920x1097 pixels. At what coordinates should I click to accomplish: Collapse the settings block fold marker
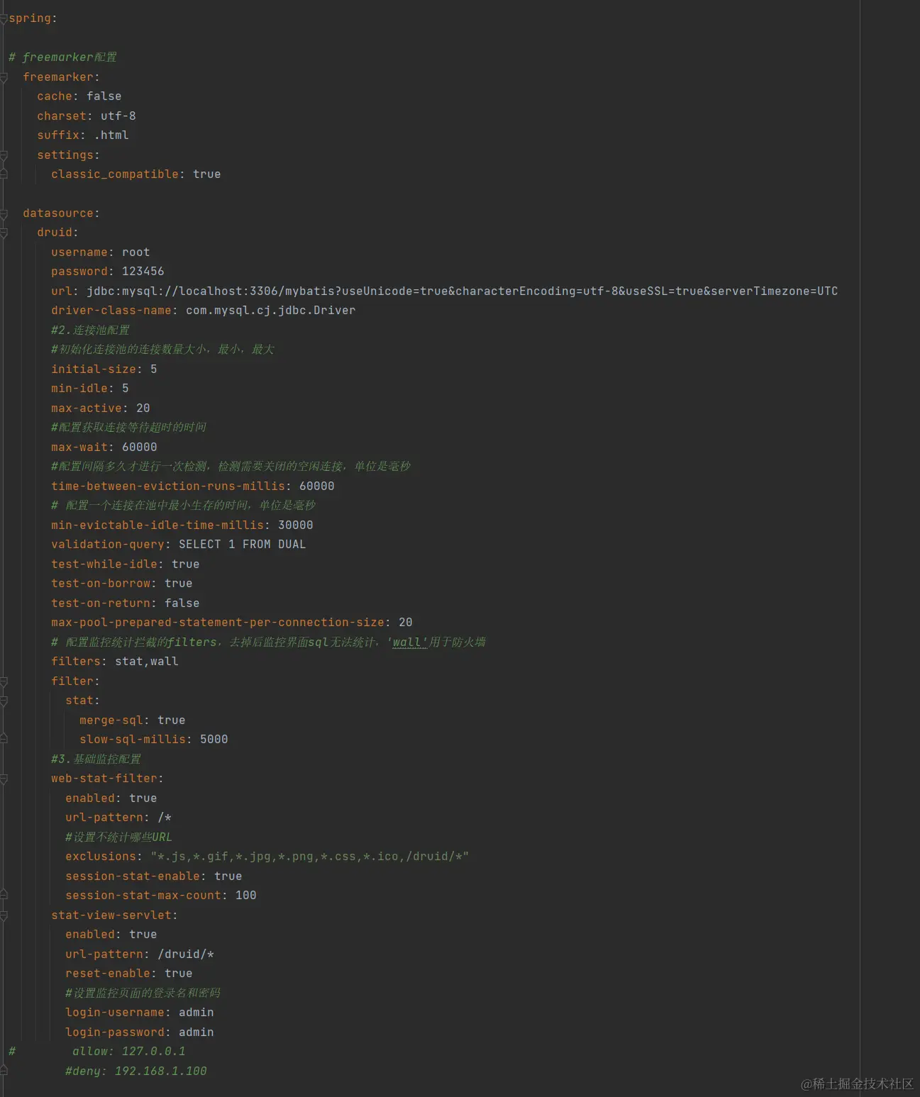4,155
